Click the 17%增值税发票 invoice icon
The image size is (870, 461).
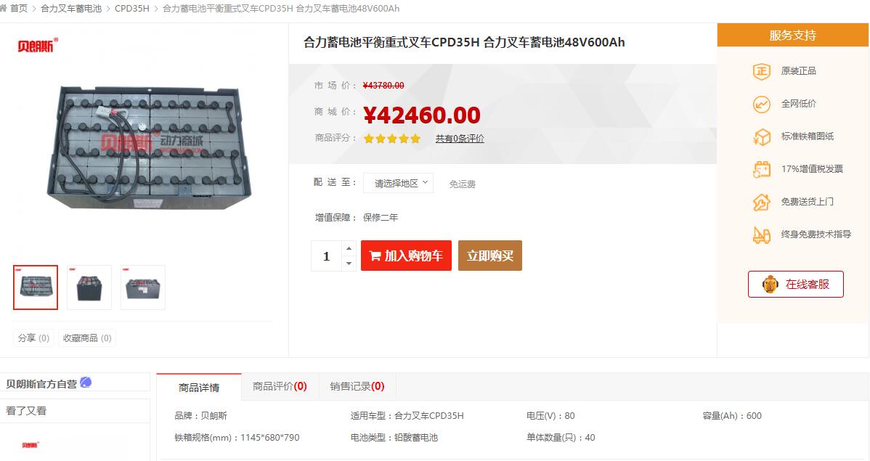[x=761, y=169]
